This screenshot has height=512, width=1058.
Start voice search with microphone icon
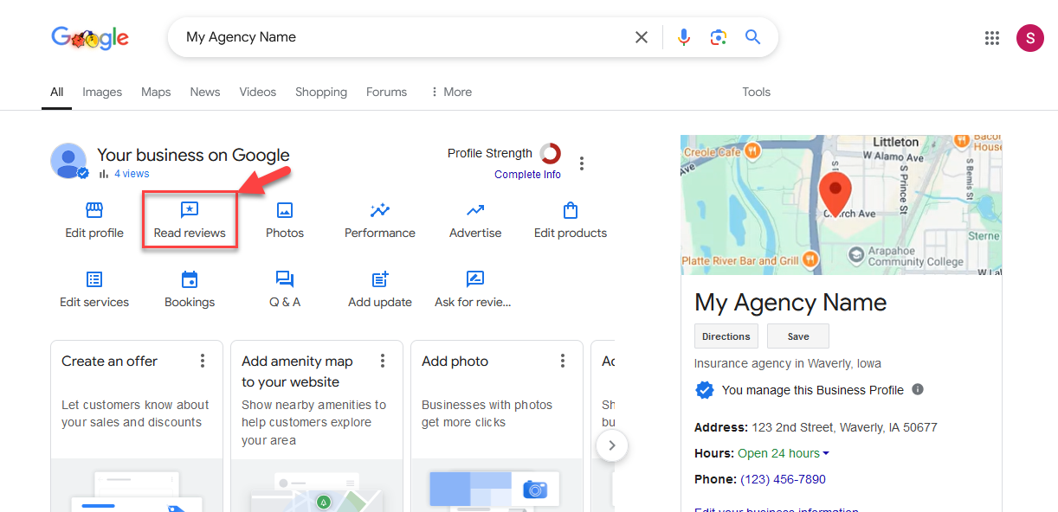click(x=684, y=37)
